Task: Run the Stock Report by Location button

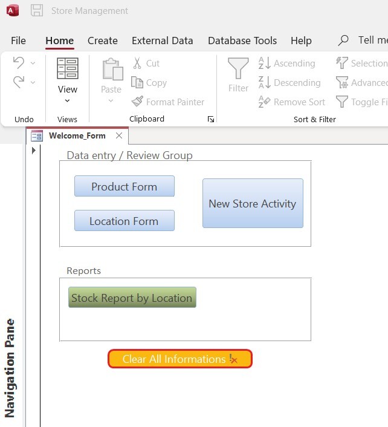Action: (132, 298)
